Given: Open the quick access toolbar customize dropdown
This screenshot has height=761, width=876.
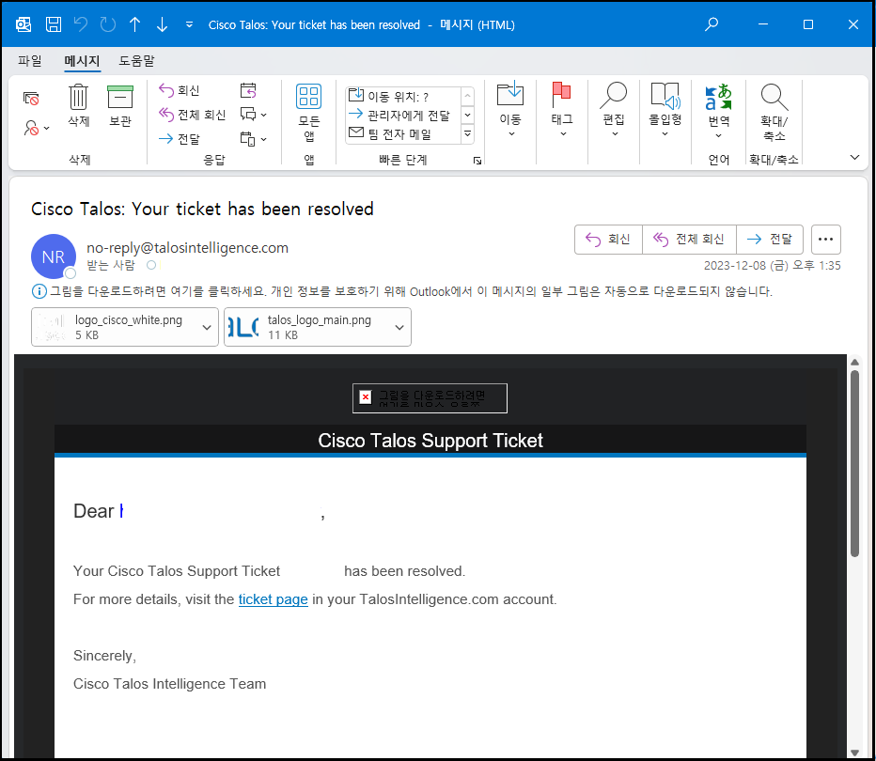Looking at the screenshot, I should 189,24.
